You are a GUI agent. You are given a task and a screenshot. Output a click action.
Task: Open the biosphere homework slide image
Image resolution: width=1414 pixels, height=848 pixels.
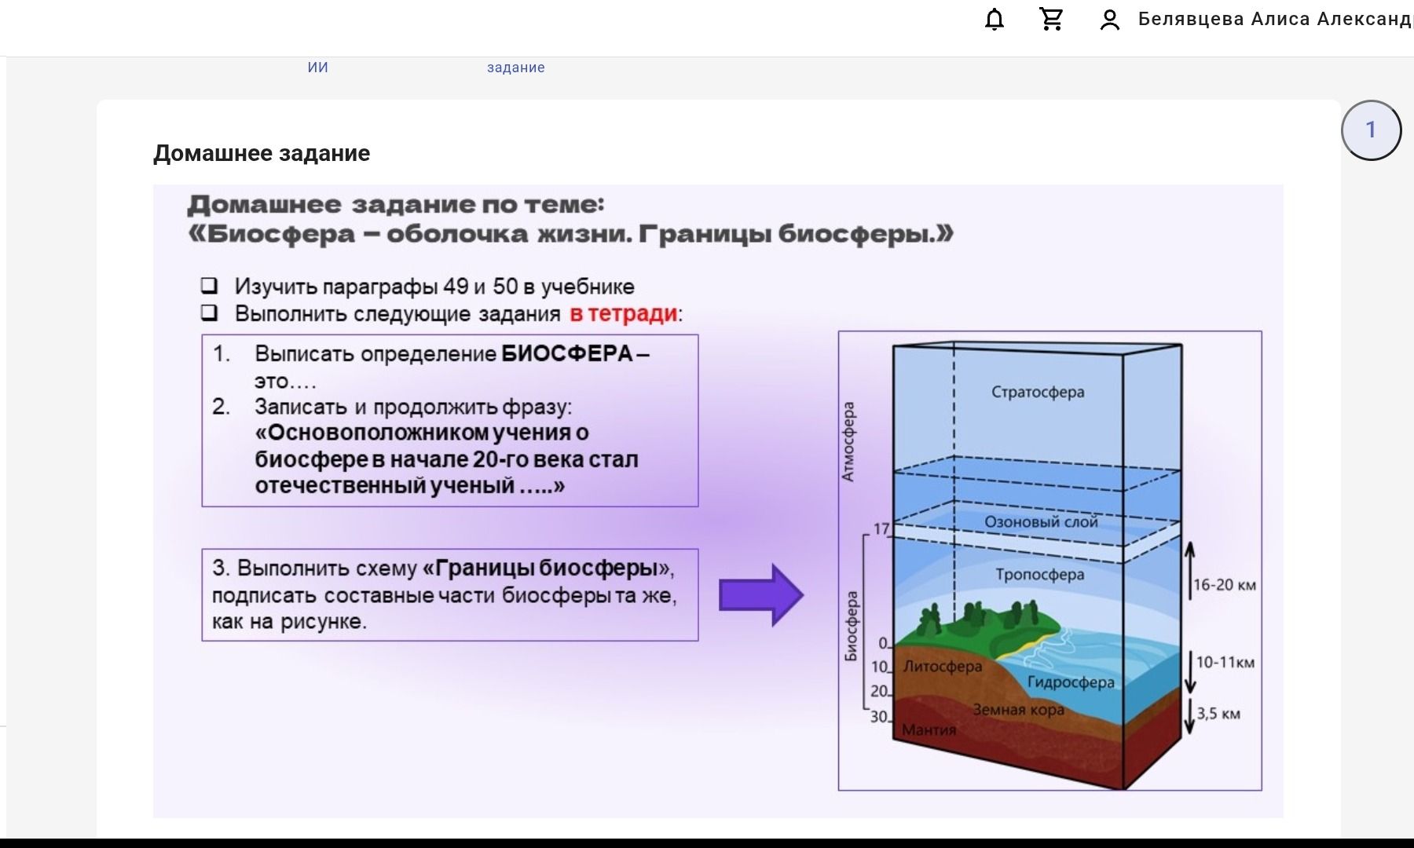coord(718,501)
